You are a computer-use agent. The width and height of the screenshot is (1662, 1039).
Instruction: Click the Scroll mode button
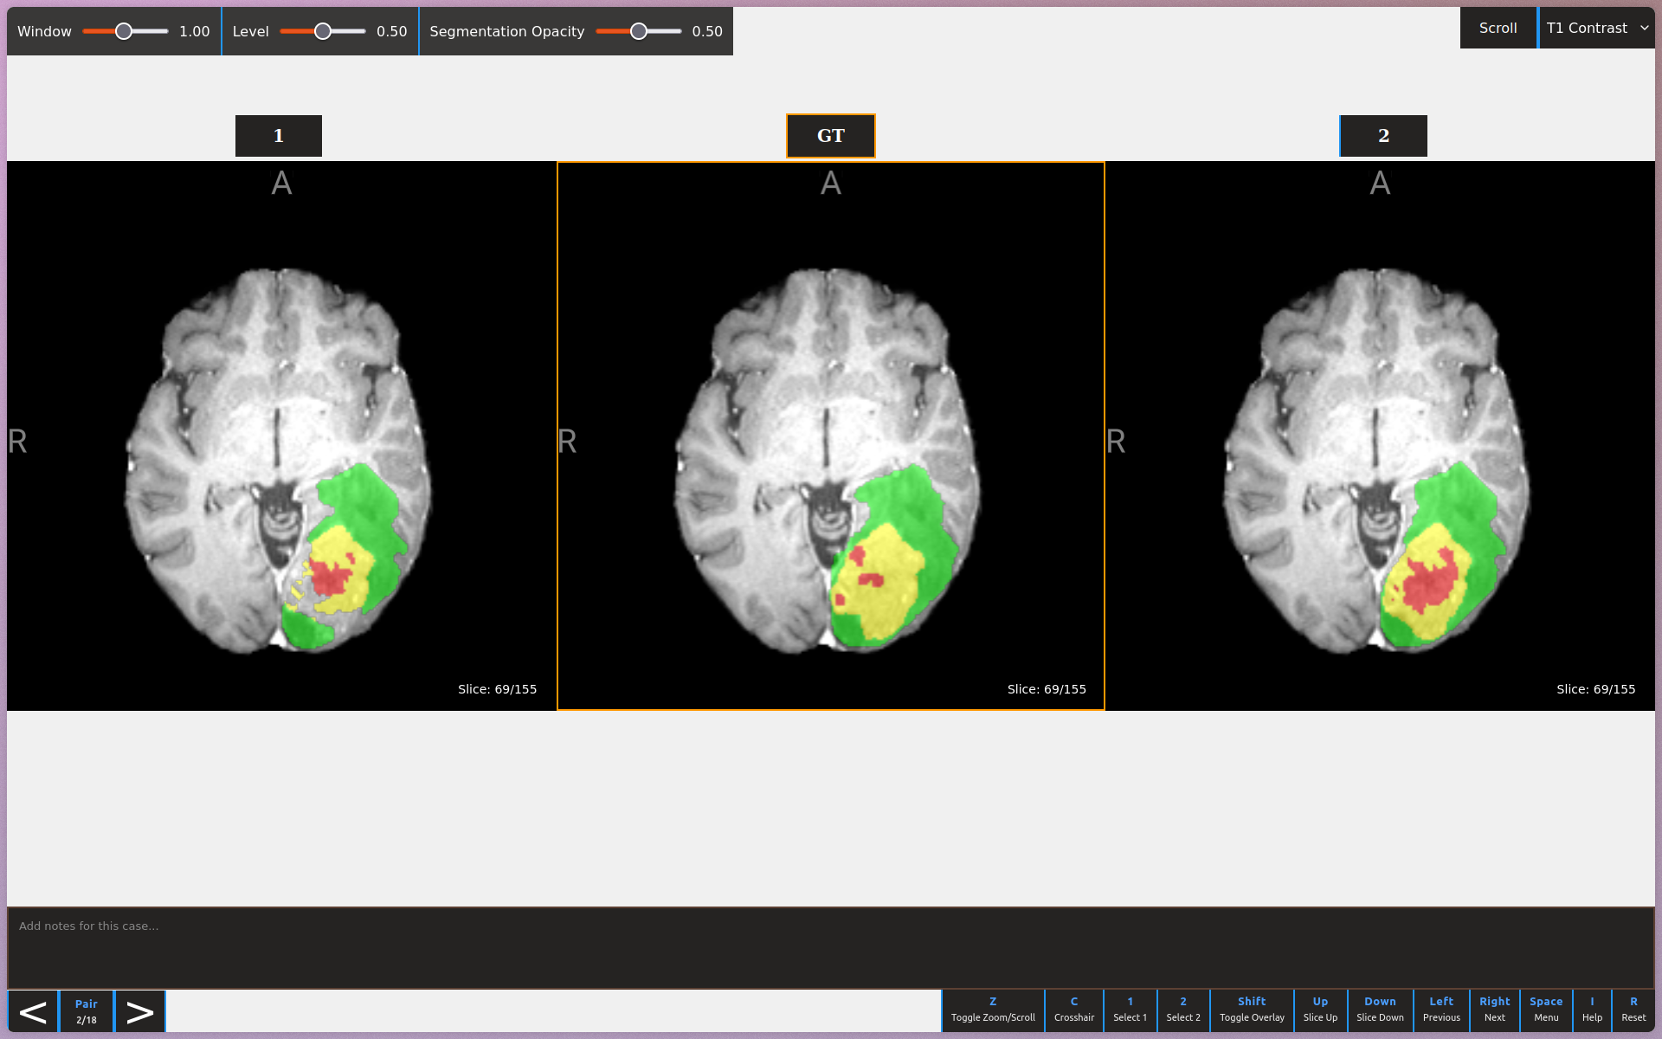1497,29
